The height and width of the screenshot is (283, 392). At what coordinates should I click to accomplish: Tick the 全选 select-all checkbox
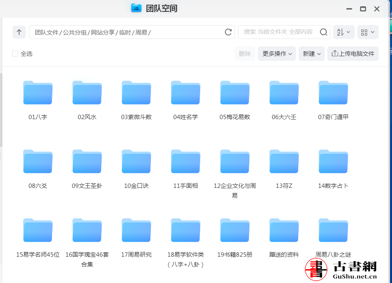click(x=15, y=53)
